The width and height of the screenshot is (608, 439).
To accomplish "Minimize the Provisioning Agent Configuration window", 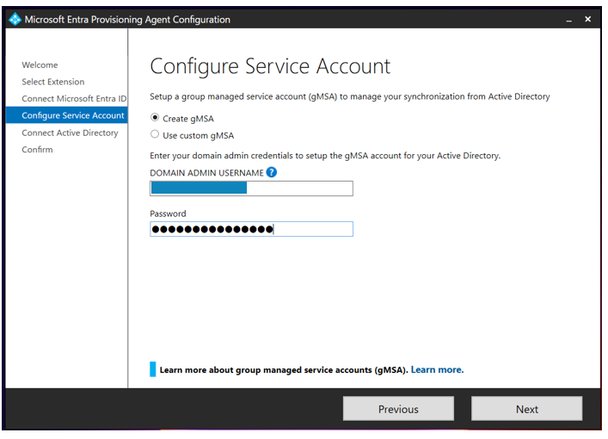I will (568, 20).
